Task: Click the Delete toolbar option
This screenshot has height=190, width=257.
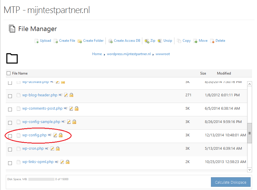Action: pyautogui.click(x=220, y=41)
